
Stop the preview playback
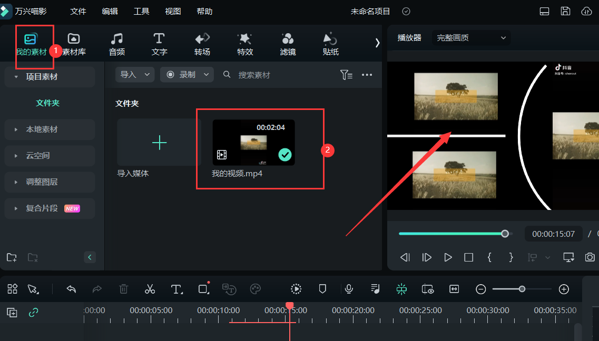pyautogui.click(x=469, y=257)
